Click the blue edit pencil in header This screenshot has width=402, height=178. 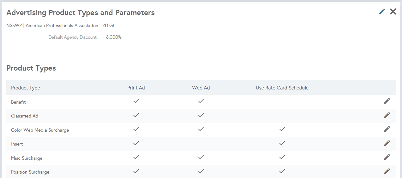[382, 12]
